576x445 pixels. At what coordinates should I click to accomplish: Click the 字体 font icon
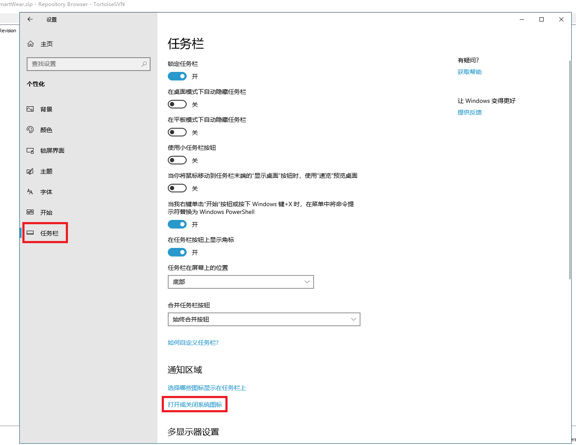30,192
